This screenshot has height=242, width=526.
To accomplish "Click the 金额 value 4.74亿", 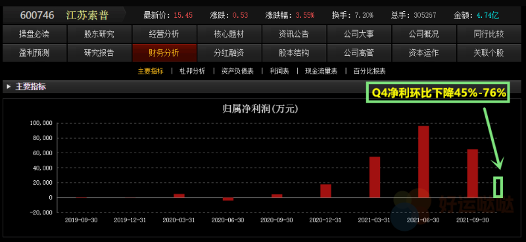I will 488,15.
